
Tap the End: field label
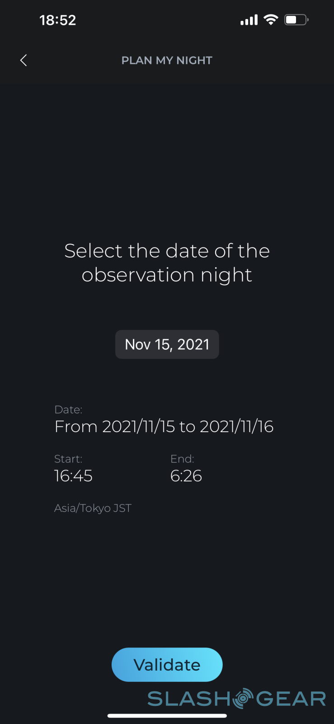[182, 459]
